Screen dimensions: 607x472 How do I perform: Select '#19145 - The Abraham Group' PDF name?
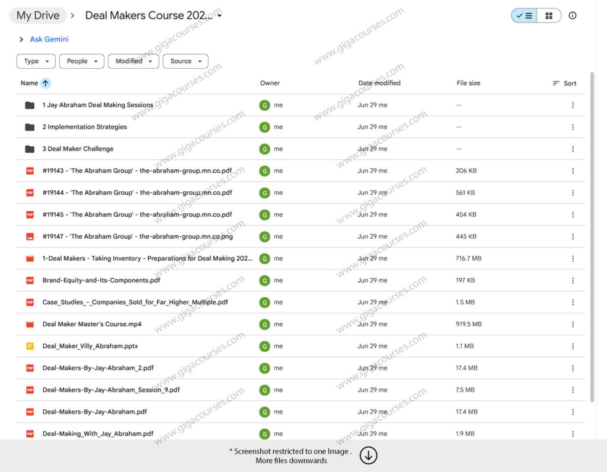pos(137,215)
